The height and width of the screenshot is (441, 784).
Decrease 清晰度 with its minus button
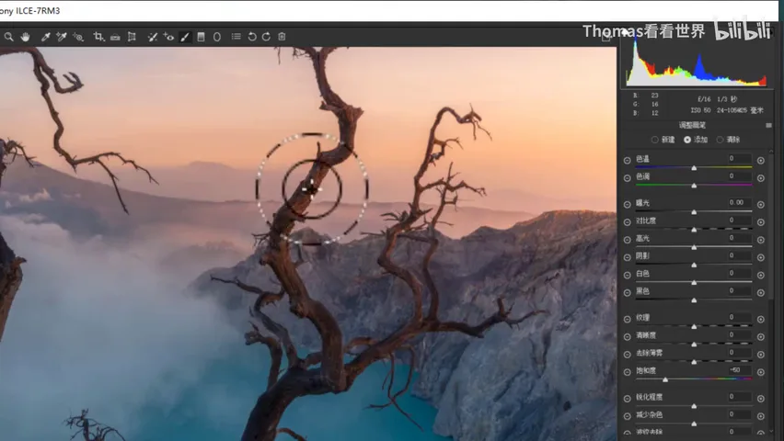(x=627, y=336)
